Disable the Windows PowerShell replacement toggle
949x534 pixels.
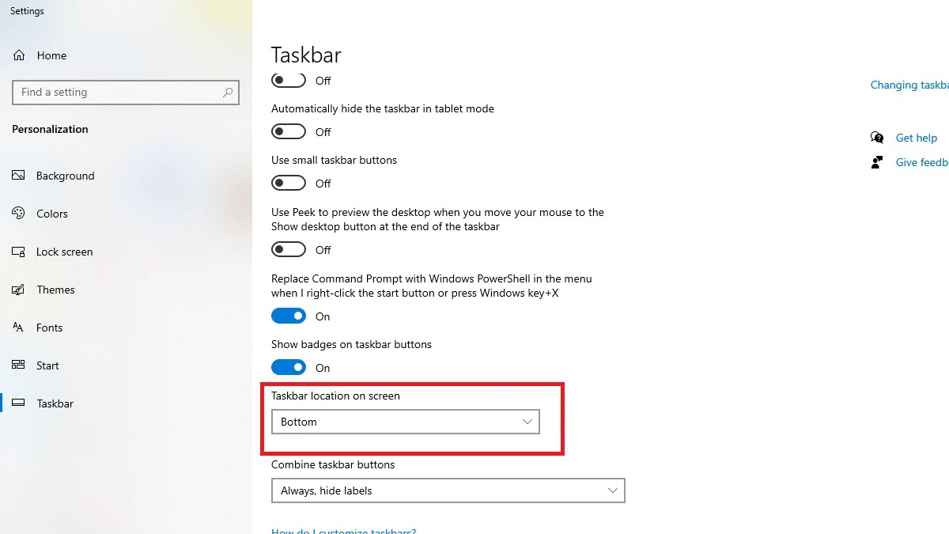pyautogui.click(x=289, y=316)
